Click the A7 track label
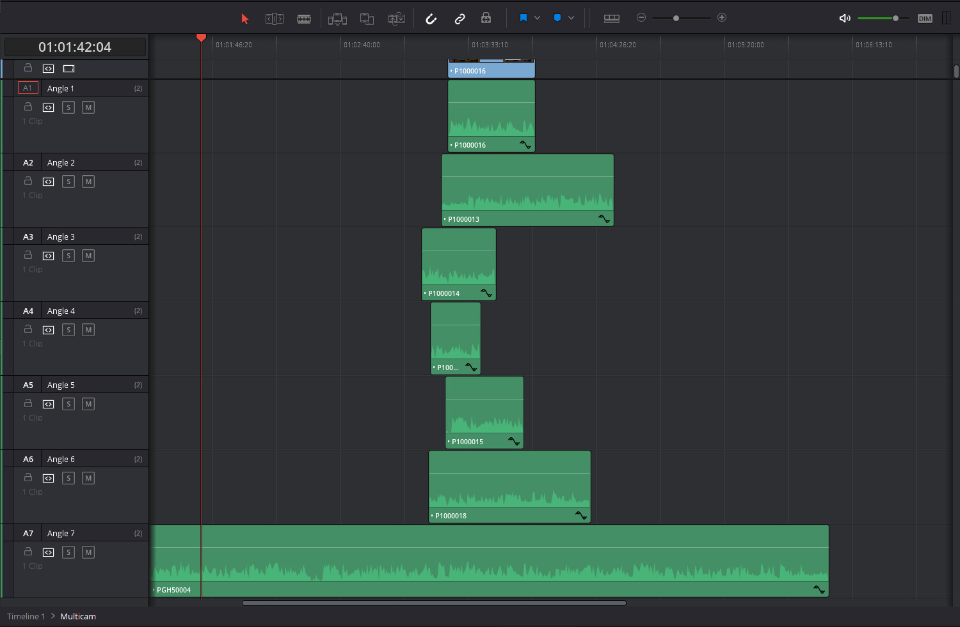This screenshot has width=960, height=627. click(28, 533)
